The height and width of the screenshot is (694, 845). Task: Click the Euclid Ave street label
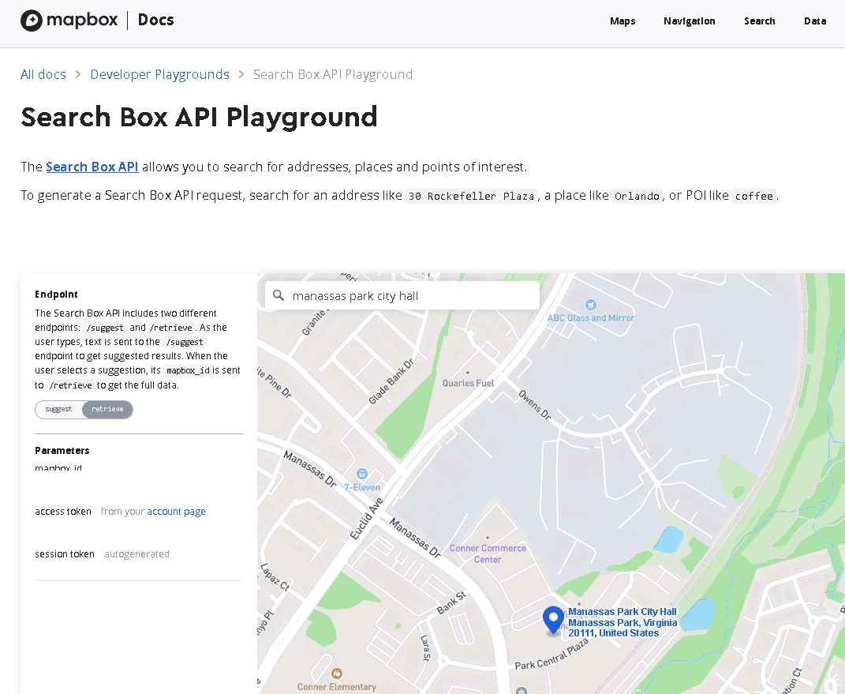(x=366, y=519)
